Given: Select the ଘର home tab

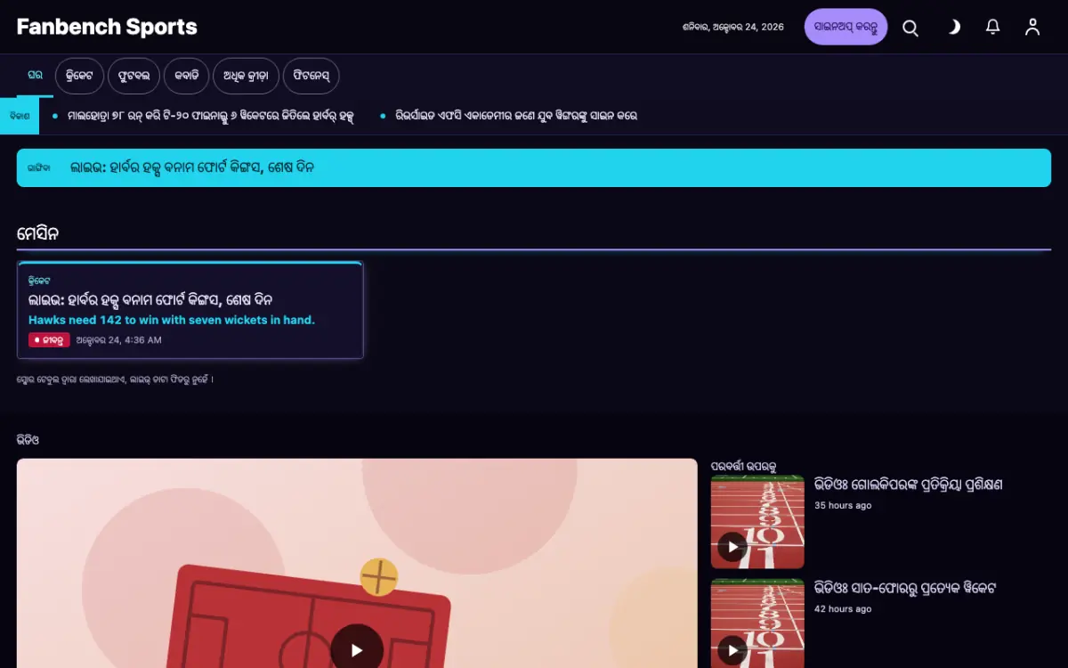Looking at the screenshot, I should tap(35, 76).
